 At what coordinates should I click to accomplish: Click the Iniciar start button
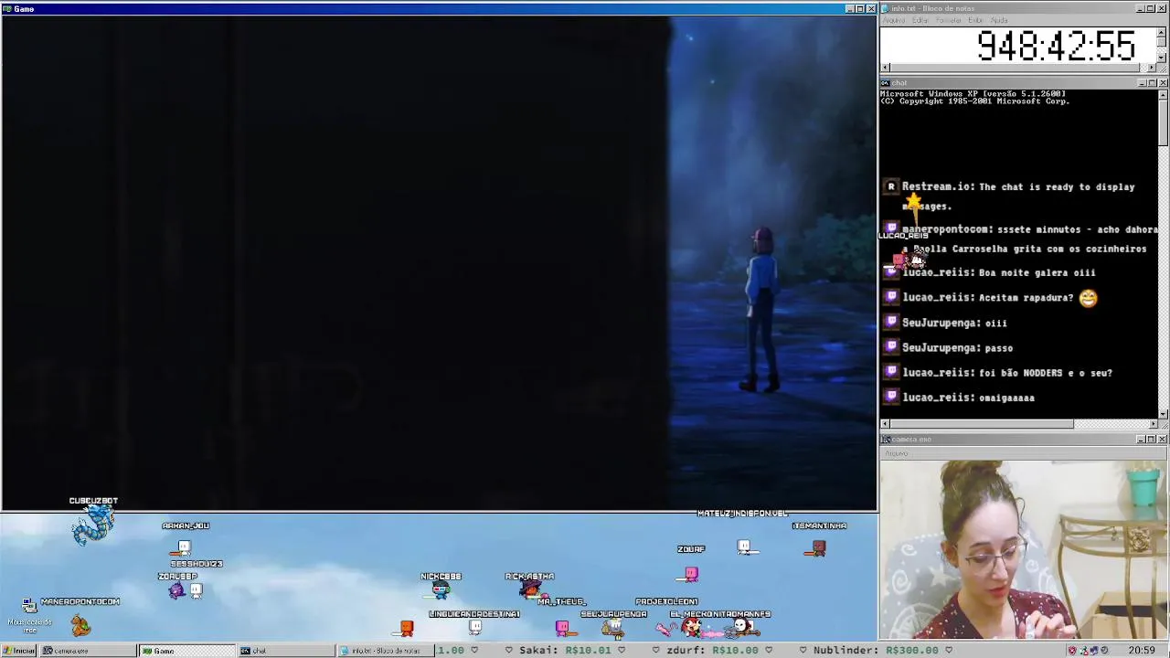click(19, 651)
